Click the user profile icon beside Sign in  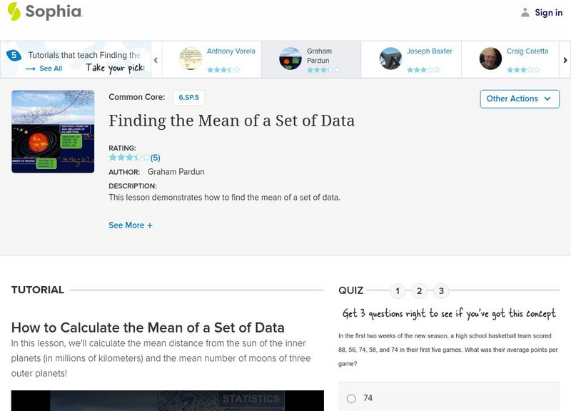pyautogui.click(x=525, y=12)
